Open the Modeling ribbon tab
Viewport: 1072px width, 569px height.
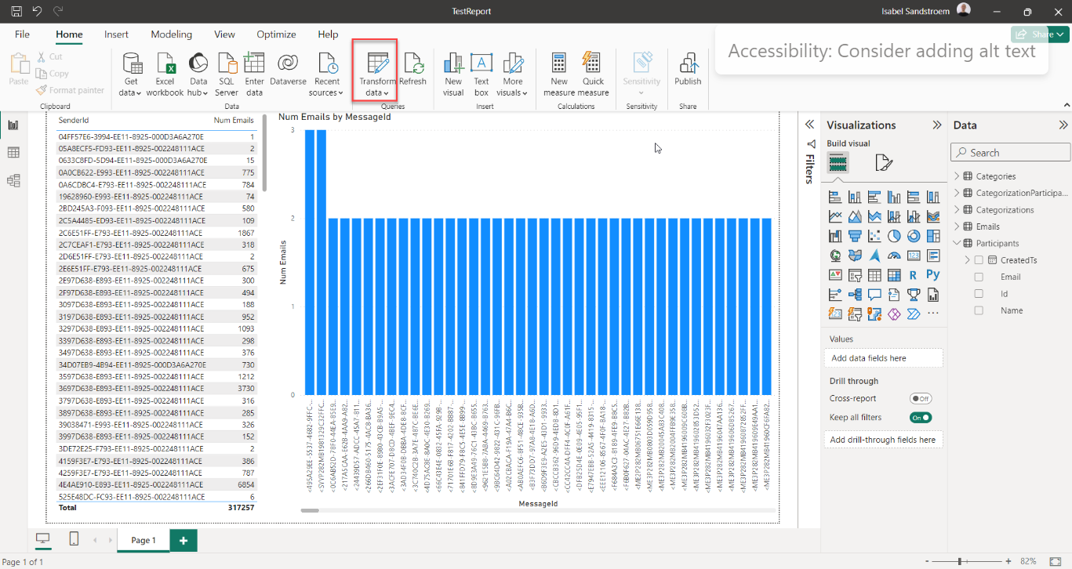[x=171, y=34]
